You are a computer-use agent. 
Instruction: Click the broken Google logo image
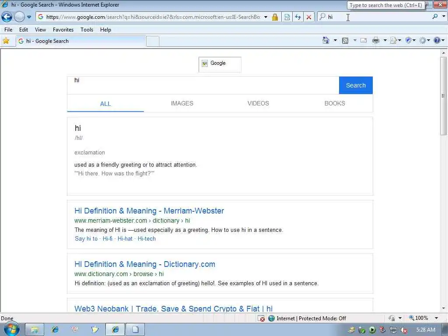pyautogui.click(x=220, y=65)
